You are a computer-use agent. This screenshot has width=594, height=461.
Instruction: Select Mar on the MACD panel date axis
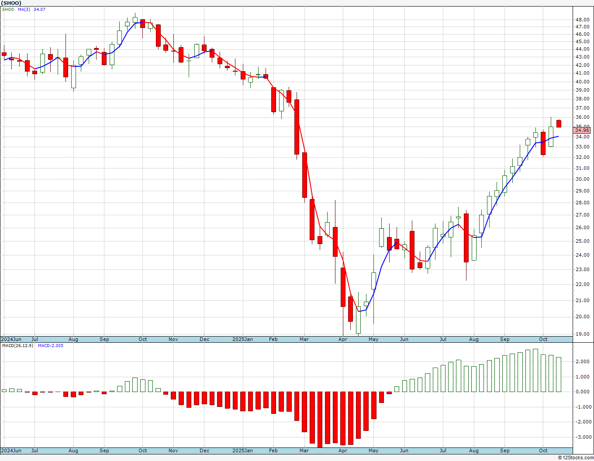(x=304, y=451)
